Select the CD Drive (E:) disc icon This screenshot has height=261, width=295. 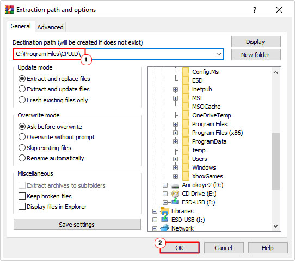pos(175,194)
